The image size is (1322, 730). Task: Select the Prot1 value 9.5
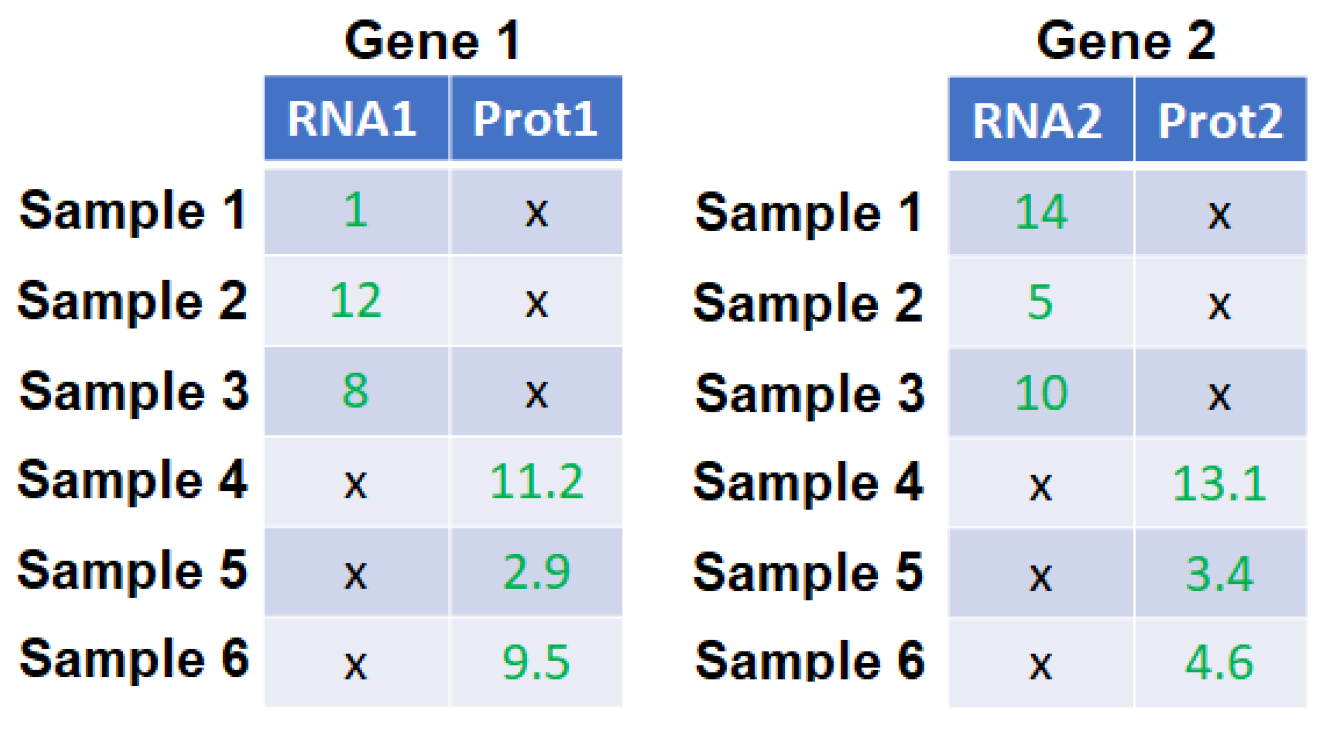536,662
